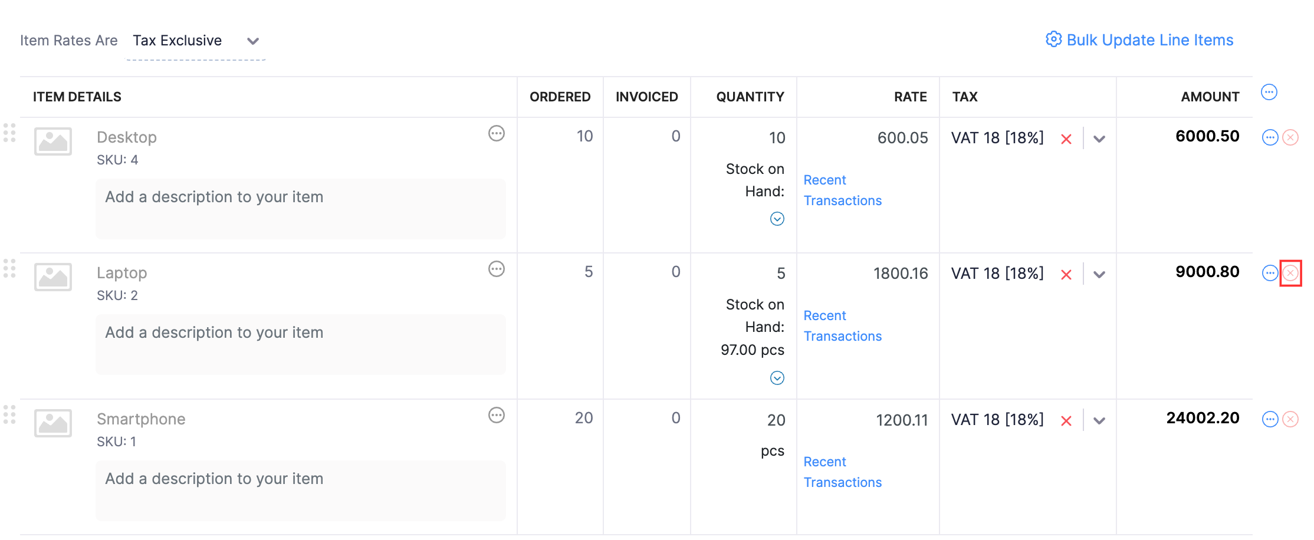Remove VAT 18 tax from the Desktop row

tap(1066, 139)
